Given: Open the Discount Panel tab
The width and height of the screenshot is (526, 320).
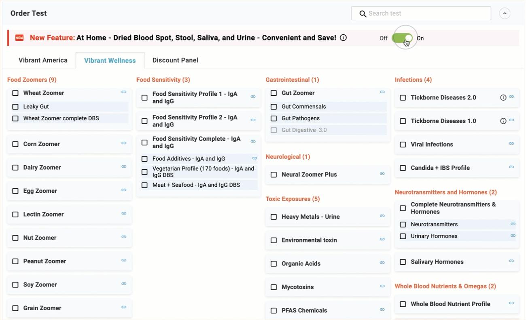Looking at the screenshot, I should click(x=175, y=60).
